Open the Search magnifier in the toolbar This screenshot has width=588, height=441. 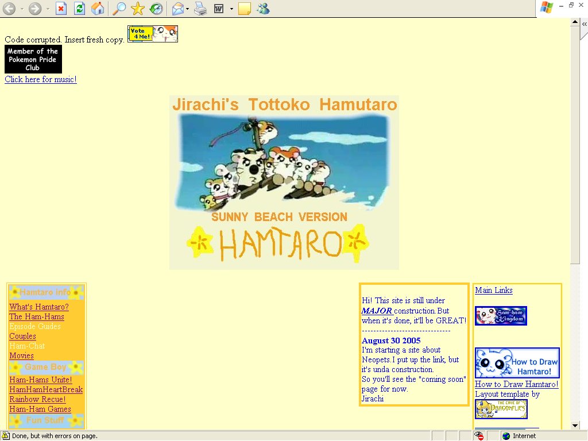119,8
